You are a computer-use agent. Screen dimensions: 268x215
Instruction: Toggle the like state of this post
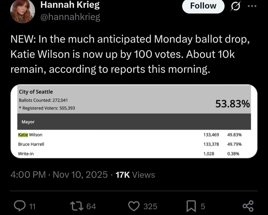(134, 206)
